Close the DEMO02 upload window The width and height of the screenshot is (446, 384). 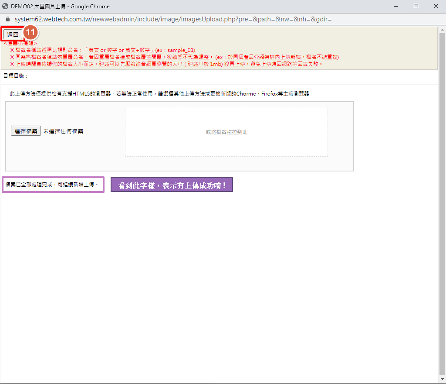[x=436, y=7]
